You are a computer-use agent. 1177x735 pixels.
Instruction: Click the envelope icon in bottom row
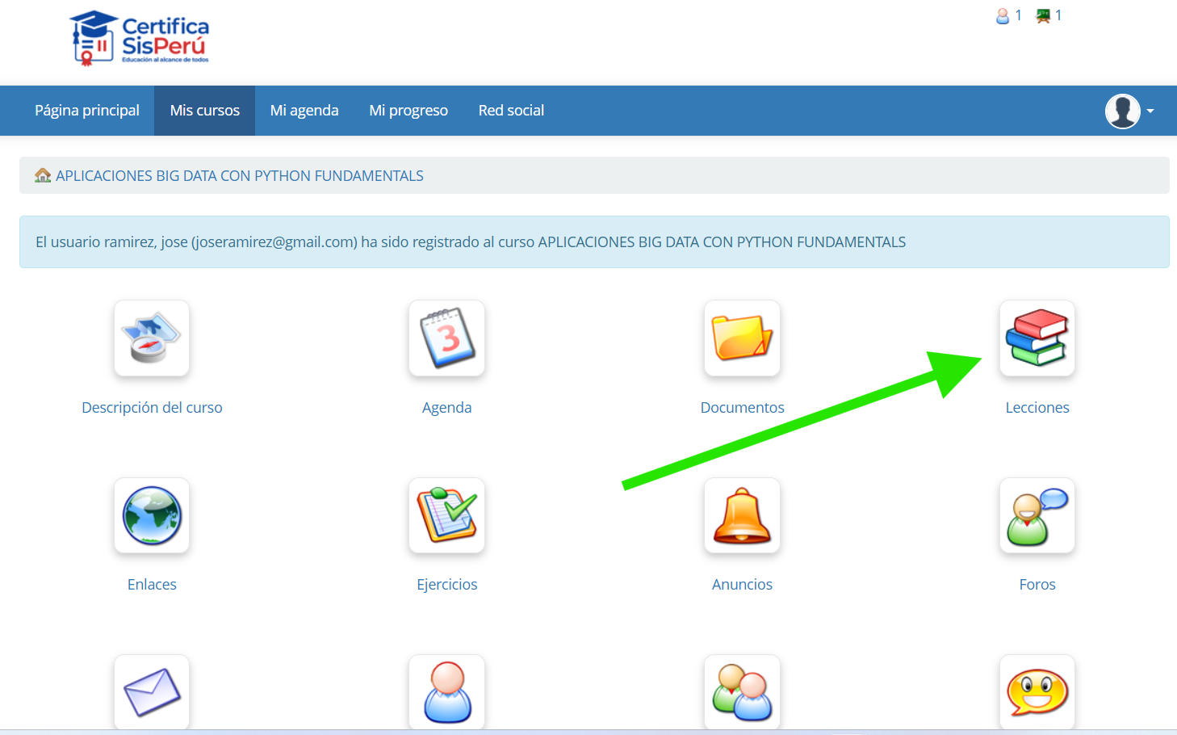point(152,692)
